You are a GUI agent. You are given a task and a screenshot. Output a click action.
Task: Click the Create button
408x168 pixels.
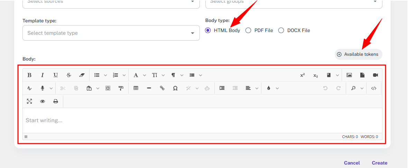click(379, 163)
